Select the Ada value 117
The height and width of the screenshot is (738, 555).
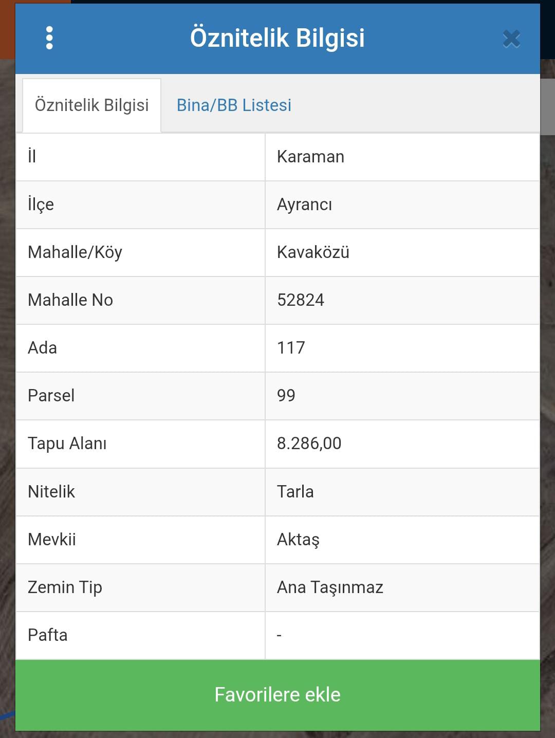pos(291,348)
